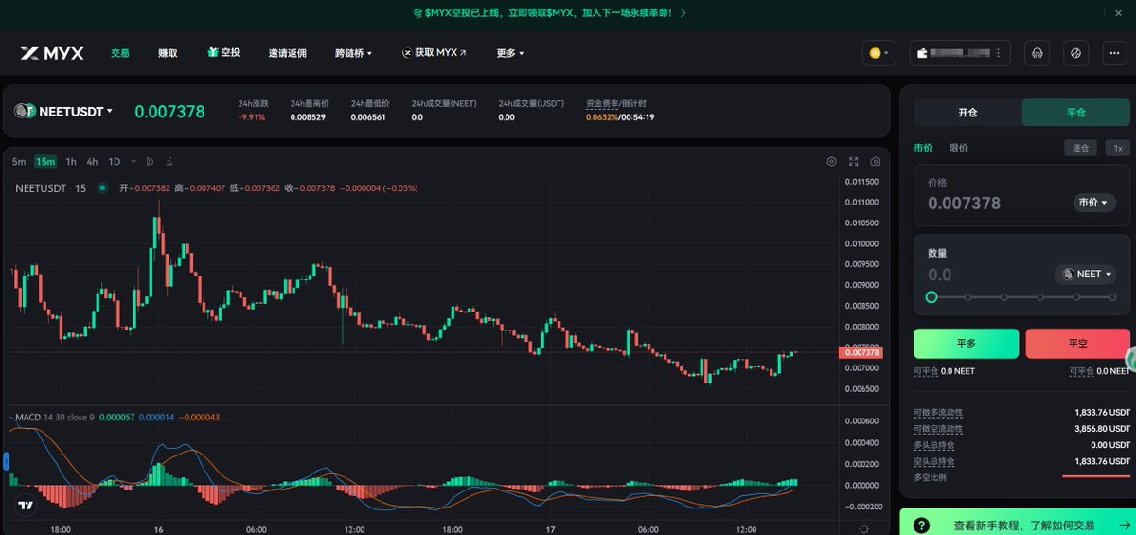
Task: Expand the 更多 more menu
Action: click(x=510, y=53)
